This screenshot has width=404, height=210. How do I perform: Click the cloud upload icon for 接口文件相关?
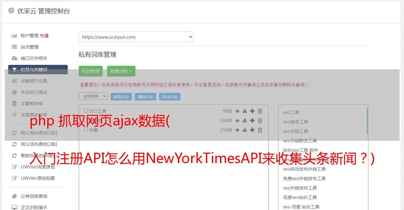14,58
